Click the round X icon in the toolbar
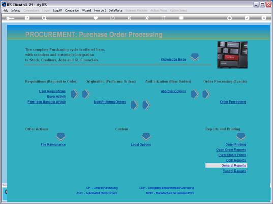The width and height of the screenshot is (273, 204). click(x=264, y=18)
